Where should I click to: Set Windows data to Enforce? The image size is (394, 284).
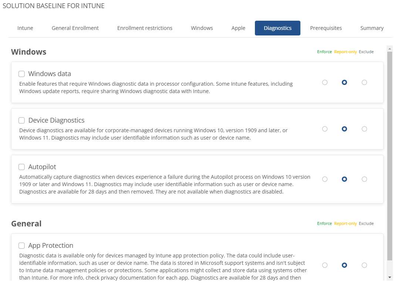(x=325, y=82)
